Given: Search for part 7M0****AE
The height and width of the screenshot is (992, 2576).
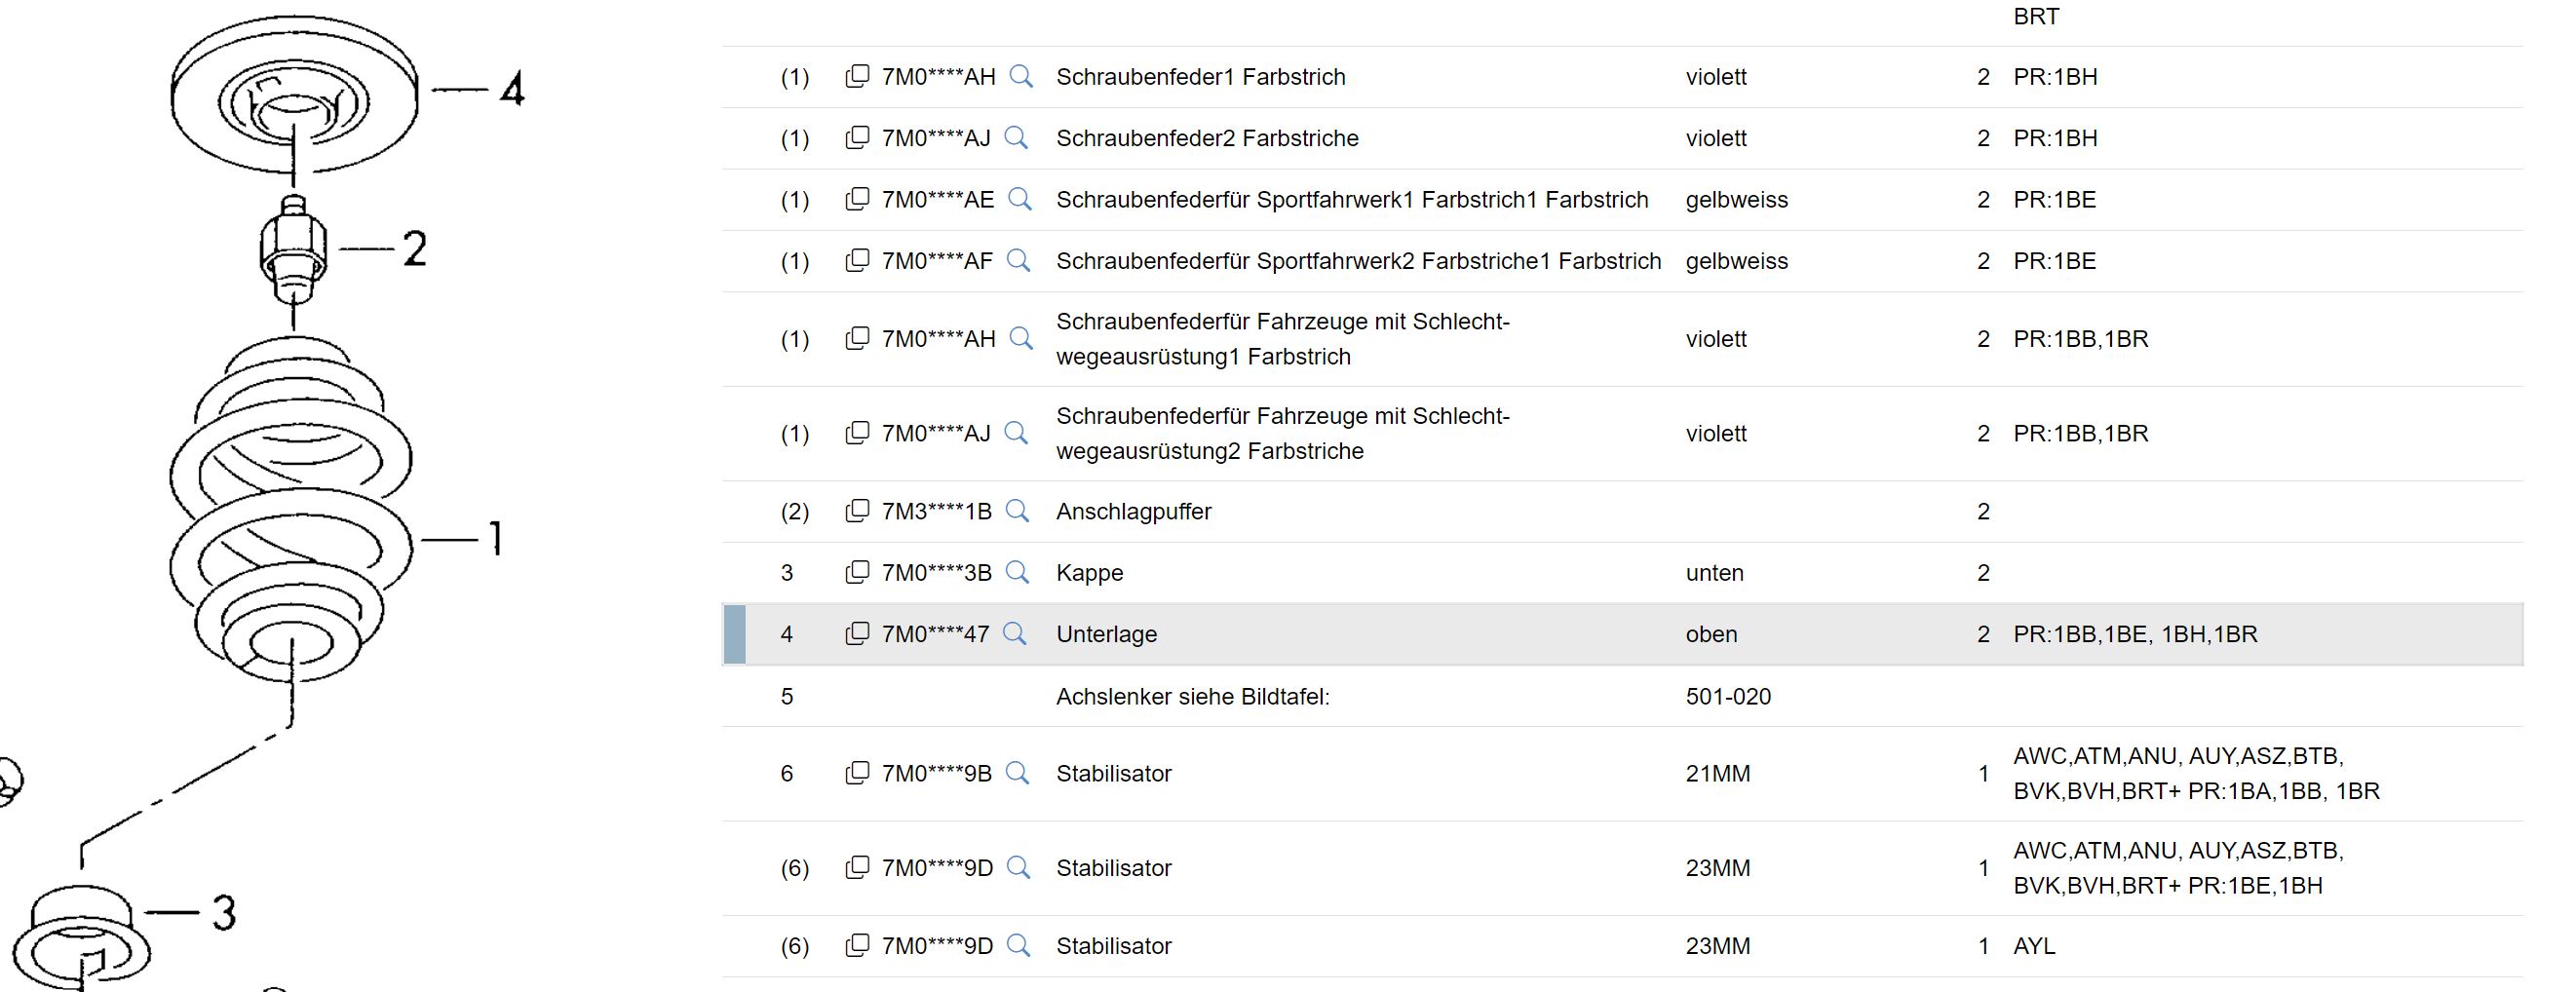Looking at the screenshot, I should click(x=1020, y=200).
